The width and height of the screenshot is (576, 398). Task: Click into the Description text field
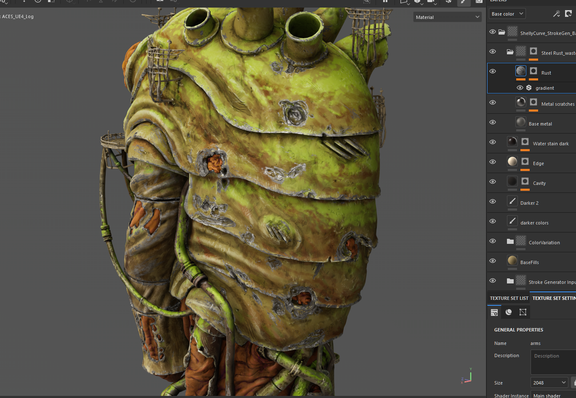tap(553, 362)
